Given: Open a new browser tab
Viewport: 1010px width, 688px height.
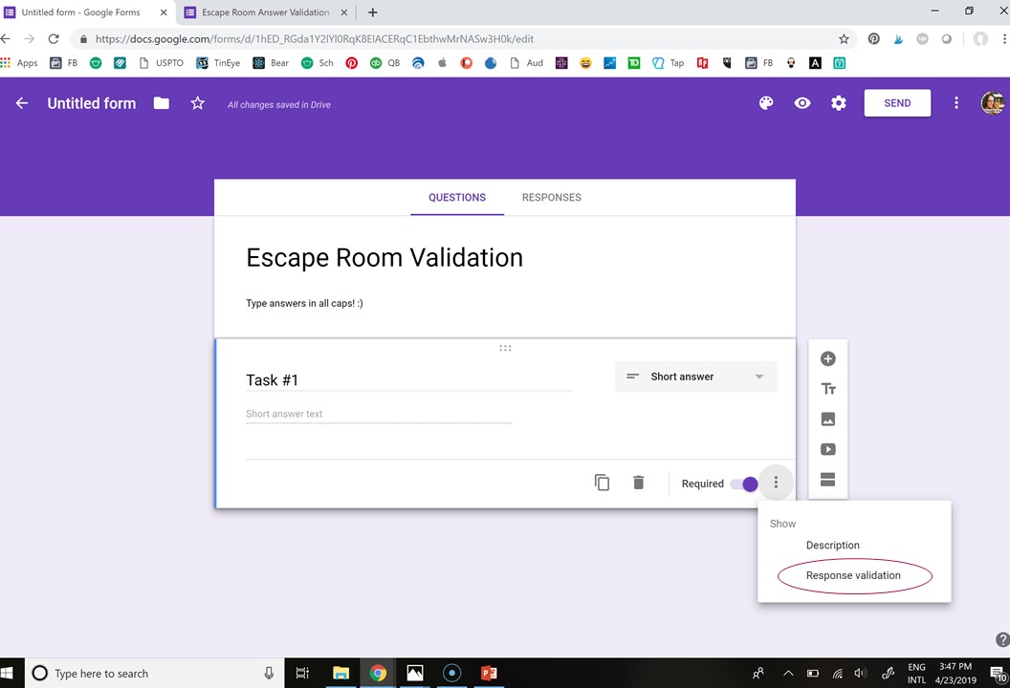Looking at the screenshot, I should [x=372, y=12].
